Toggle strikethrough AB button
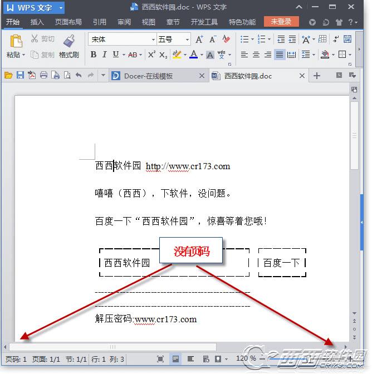 (133, 55)
